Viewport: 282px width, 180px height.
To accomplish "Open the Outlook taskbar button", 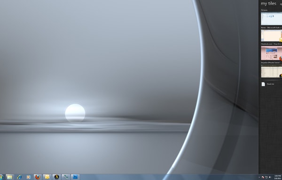I will pos(47,177).
